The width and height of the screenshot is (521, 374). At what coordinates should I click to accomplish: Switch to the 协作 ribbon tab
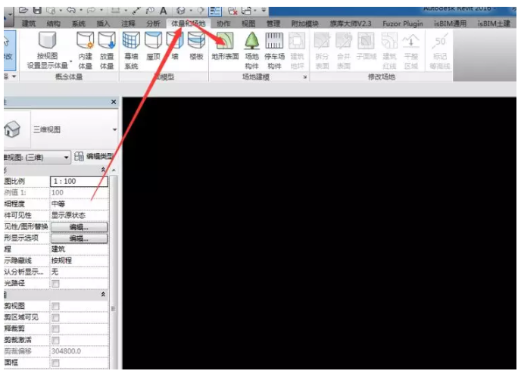pyautogui.click(x=223, y=23)
